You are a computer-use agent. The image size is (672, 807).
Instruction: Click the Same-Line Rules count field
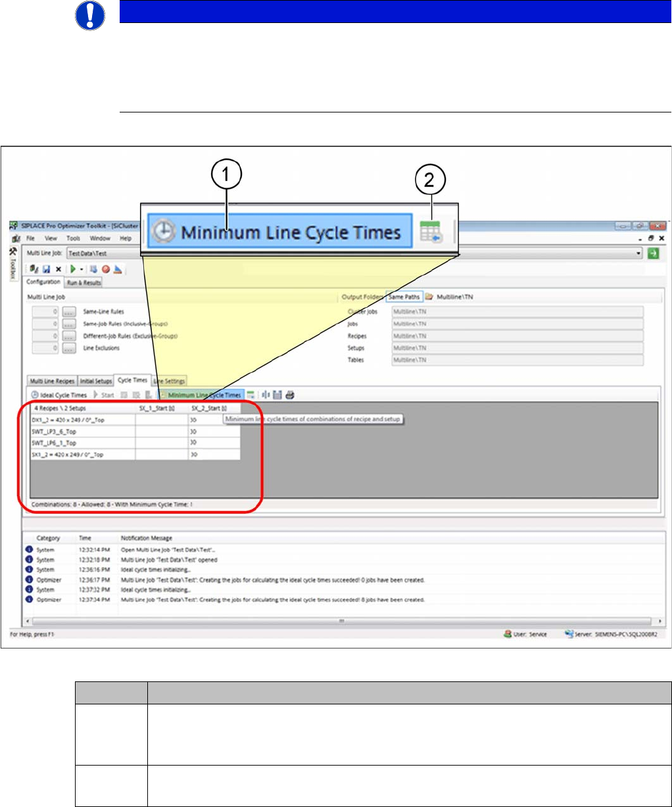coord(45,312)
